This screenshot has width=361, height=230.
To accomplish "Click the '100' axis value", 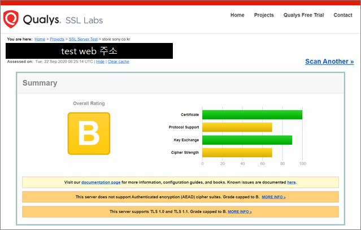I will [302, 164].
